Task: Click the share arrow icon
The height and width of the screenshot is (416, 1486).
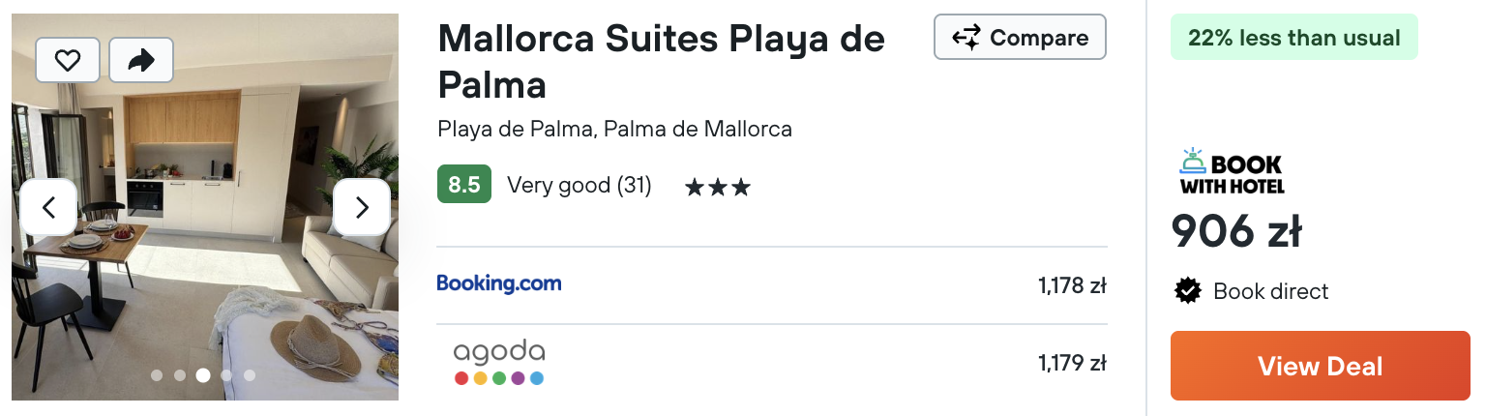Action: tap(141, 60)
